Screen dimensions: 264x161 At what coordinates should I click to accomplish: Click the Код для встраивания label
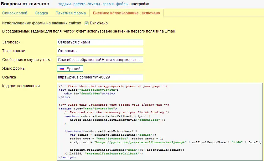point(21,86)
